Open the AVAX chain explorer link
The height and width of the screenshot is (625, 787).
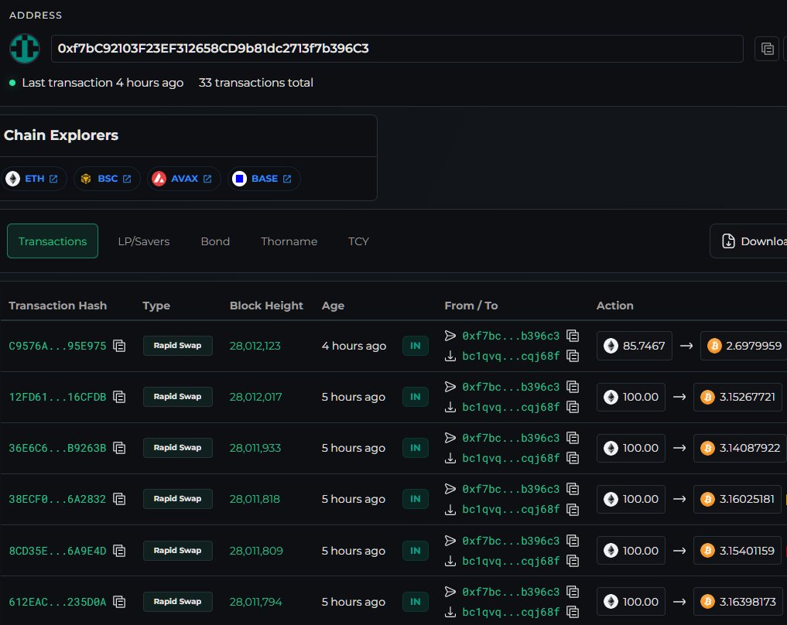tap(183, 179)
